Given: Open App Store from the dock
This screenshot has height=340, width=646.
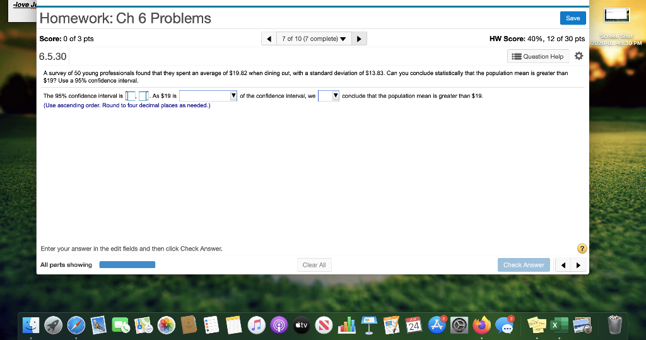Looking at the screenshot, I should [x=437, y=325].
